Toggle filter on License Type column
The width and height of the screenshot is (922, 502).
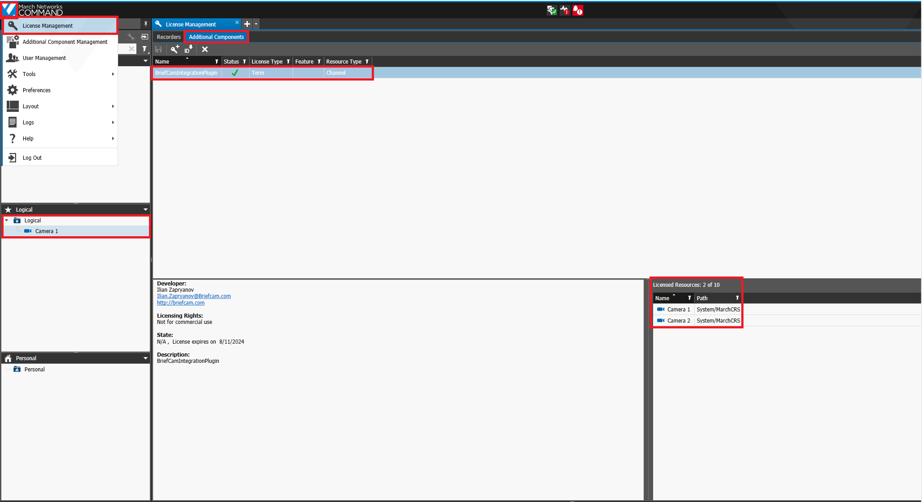[289, 62]
